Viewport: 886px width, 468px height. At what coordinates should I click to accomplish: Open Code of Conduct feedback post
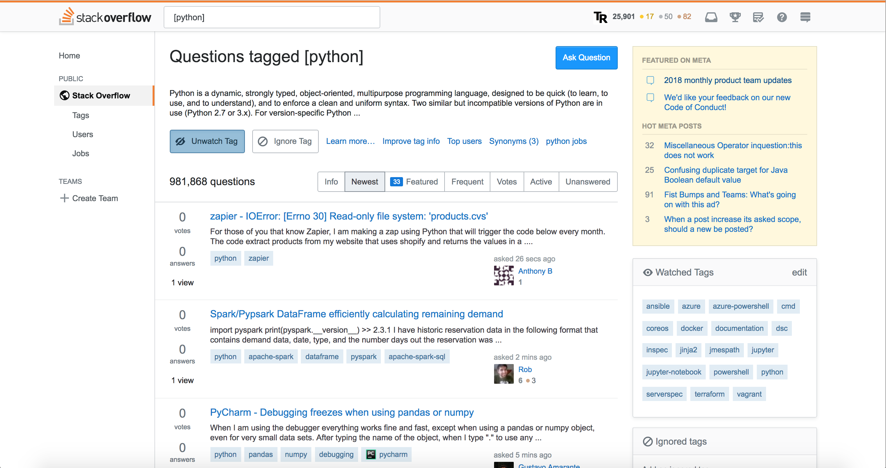pos(727,102)
